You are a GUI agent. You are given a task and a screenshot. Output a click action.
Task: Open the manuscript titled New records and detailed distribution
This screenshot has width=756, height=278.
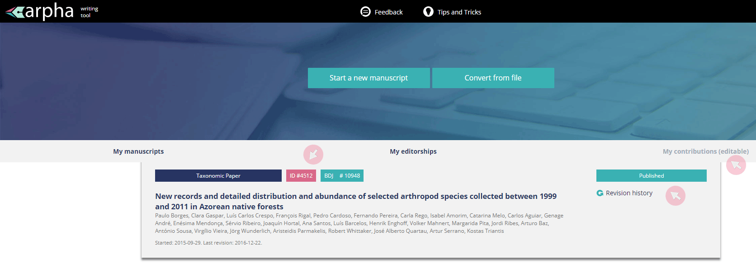pos(356,201)
